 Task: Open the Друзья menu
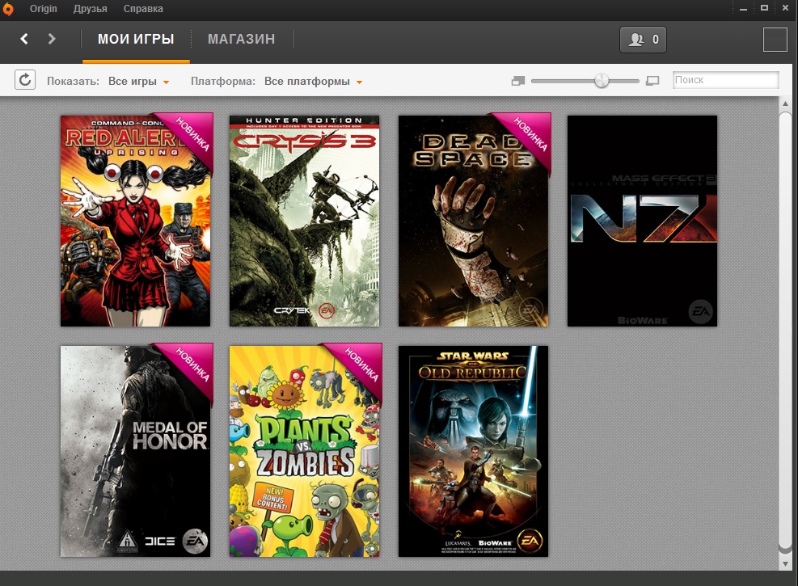[x=90, y=9]
